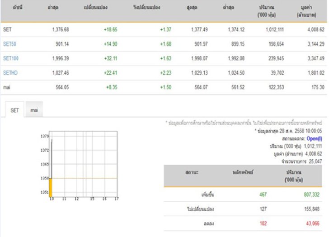Select mai low 561.52

pos(238,87)
